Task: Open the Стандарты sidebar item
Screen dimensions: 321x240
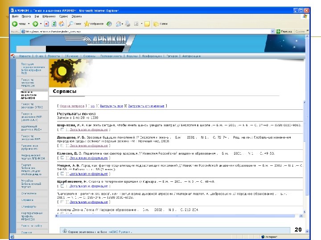Action: click(29, 207)
